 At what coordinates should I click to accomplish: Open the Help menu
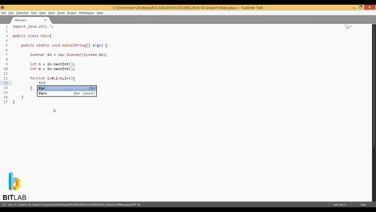coord(100,13)
